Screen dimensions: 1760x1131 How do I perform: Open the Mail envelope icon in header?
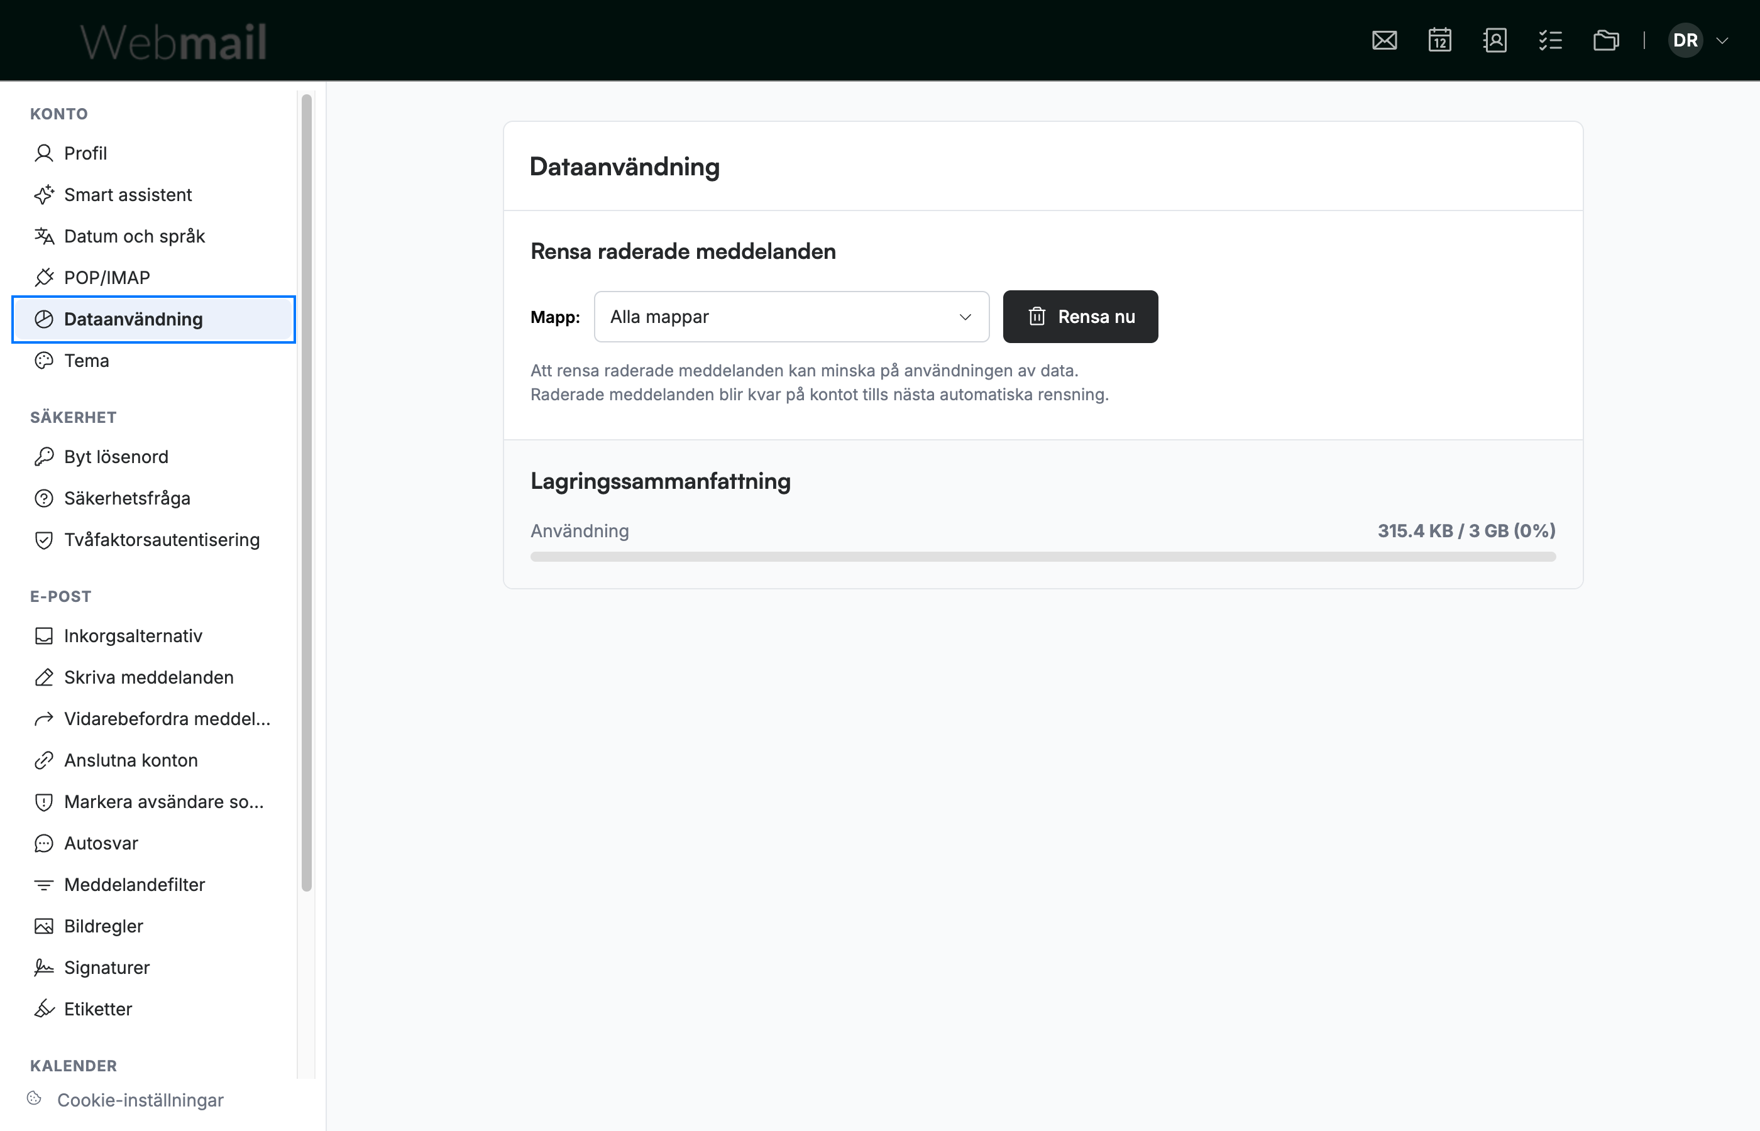1384,40
